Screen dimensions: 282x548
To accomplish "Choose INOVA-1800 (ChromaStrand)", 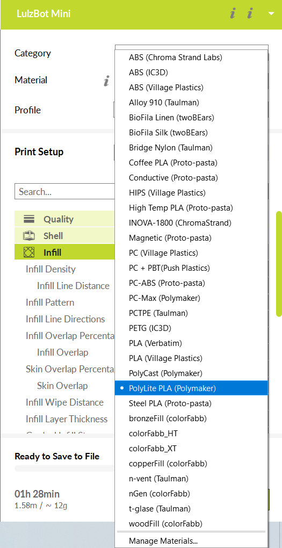I will click(192, 222).
